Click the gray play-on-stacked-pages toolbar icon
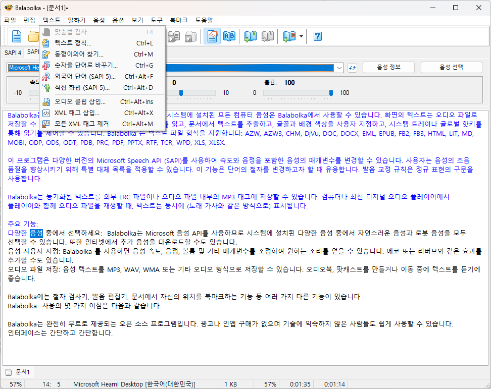Screen dimensions: 491x389 [x=191, y=37]
